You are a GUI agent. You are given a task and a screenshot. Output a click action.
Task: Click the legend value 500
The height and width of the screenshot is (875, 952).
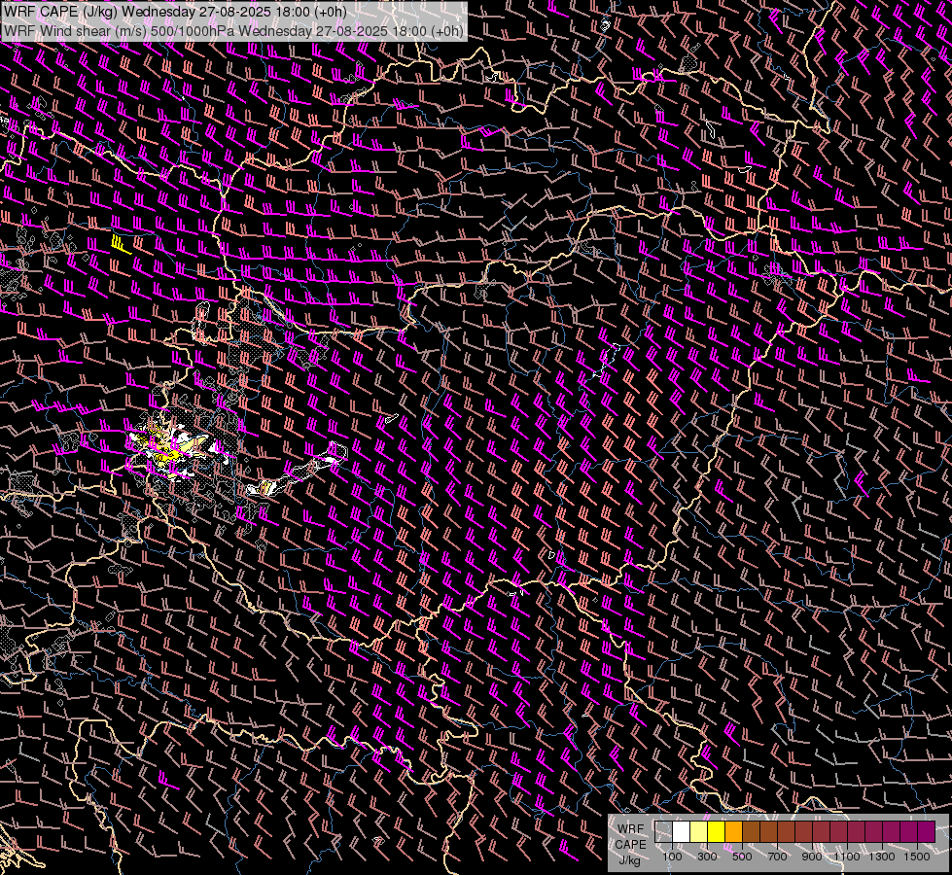[742, 857]
